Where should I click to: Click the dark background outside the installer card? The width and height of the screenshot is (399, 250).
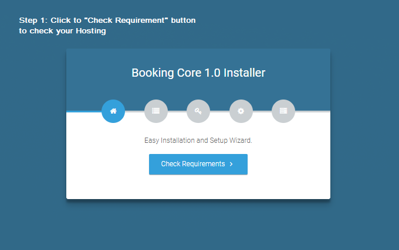(x=364, y=222)
